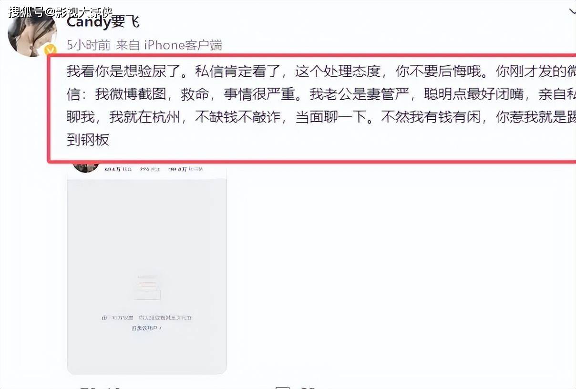
Task: Click the 5小时前 timestamp
Action: point(89,45)
